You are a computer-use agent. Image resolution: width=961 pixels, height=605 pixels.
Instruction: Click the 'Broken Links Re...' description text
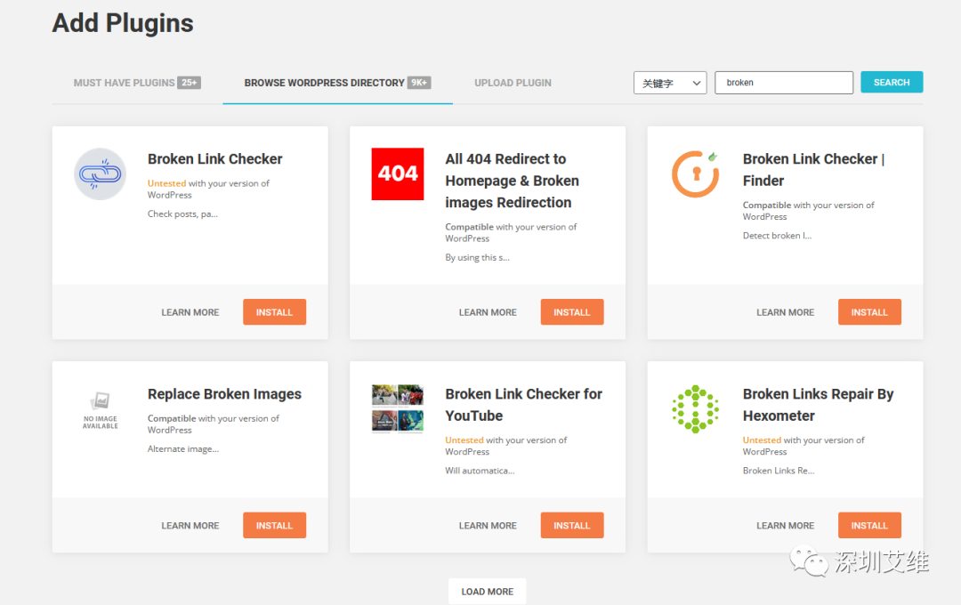[x=779, y=471]
